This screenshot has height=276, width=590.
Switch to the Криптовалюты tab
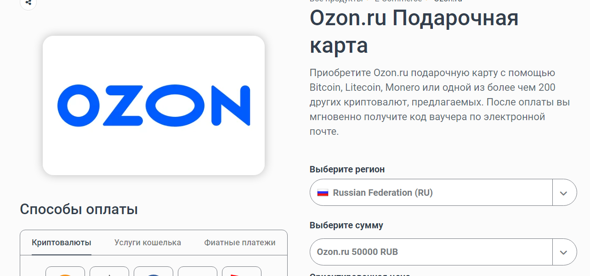(62, 243)
